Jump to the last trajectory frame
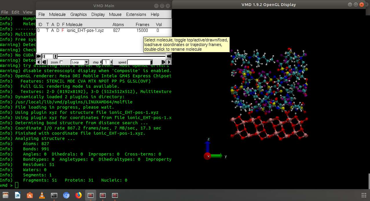The width and height of the screenshot is (370, 201). click(169, 56)
